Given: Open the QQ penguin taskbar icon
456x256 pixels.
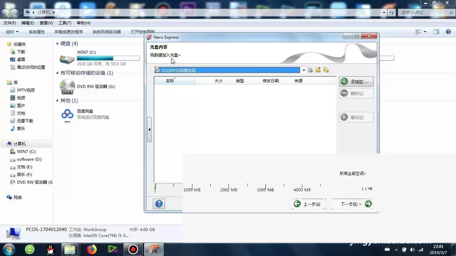Looking at the screenshot, I should tap(50, 249).
